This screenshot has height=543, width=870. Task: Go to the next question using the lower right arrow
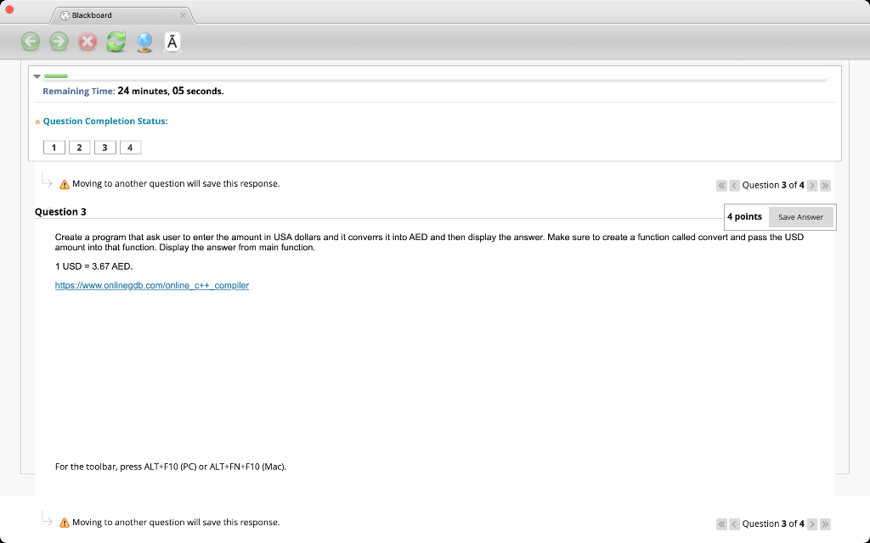(x=812, y=524)
